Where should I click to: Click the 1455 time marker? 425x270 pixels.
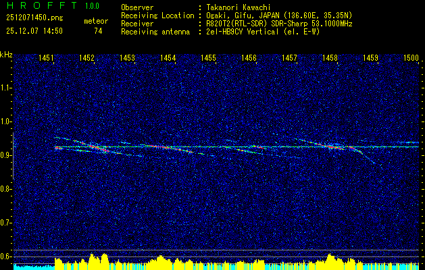[x=208, y=57]
